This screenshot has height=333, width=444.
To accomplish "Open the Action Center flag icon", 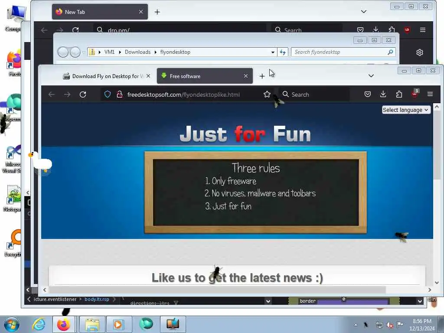I will click(x=400, y=325).
